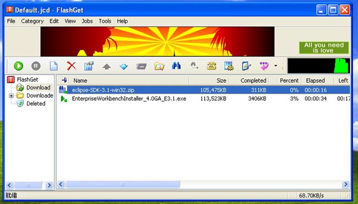Click the 113,523KB size cell
This screenshot has width=358, height=204.
click(x=213, y=99)
